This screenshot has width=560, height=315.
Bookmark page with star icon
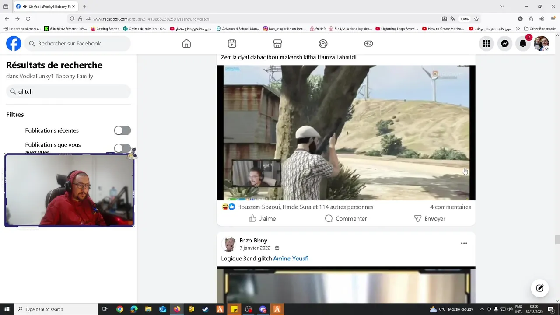pos(476,19)
